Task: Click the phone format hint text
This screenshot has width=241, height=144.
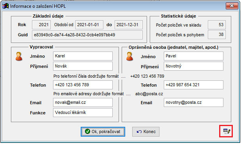Action: (109, 76)
